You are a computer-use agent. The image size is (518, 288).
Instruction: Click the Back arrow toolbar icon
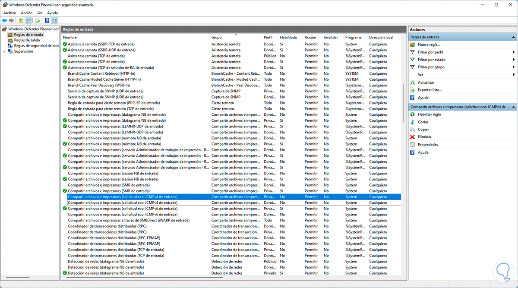pos(4,20)
